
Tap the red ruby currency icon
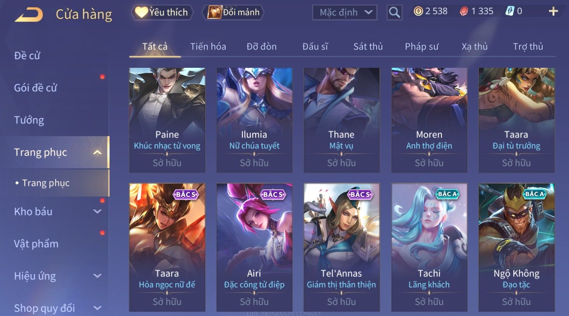click(464, 12)
